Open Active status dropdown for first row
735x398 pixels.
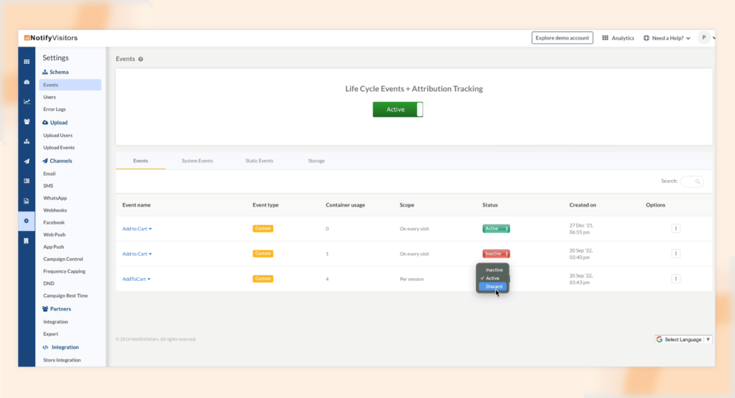click(x=496, y=229)
